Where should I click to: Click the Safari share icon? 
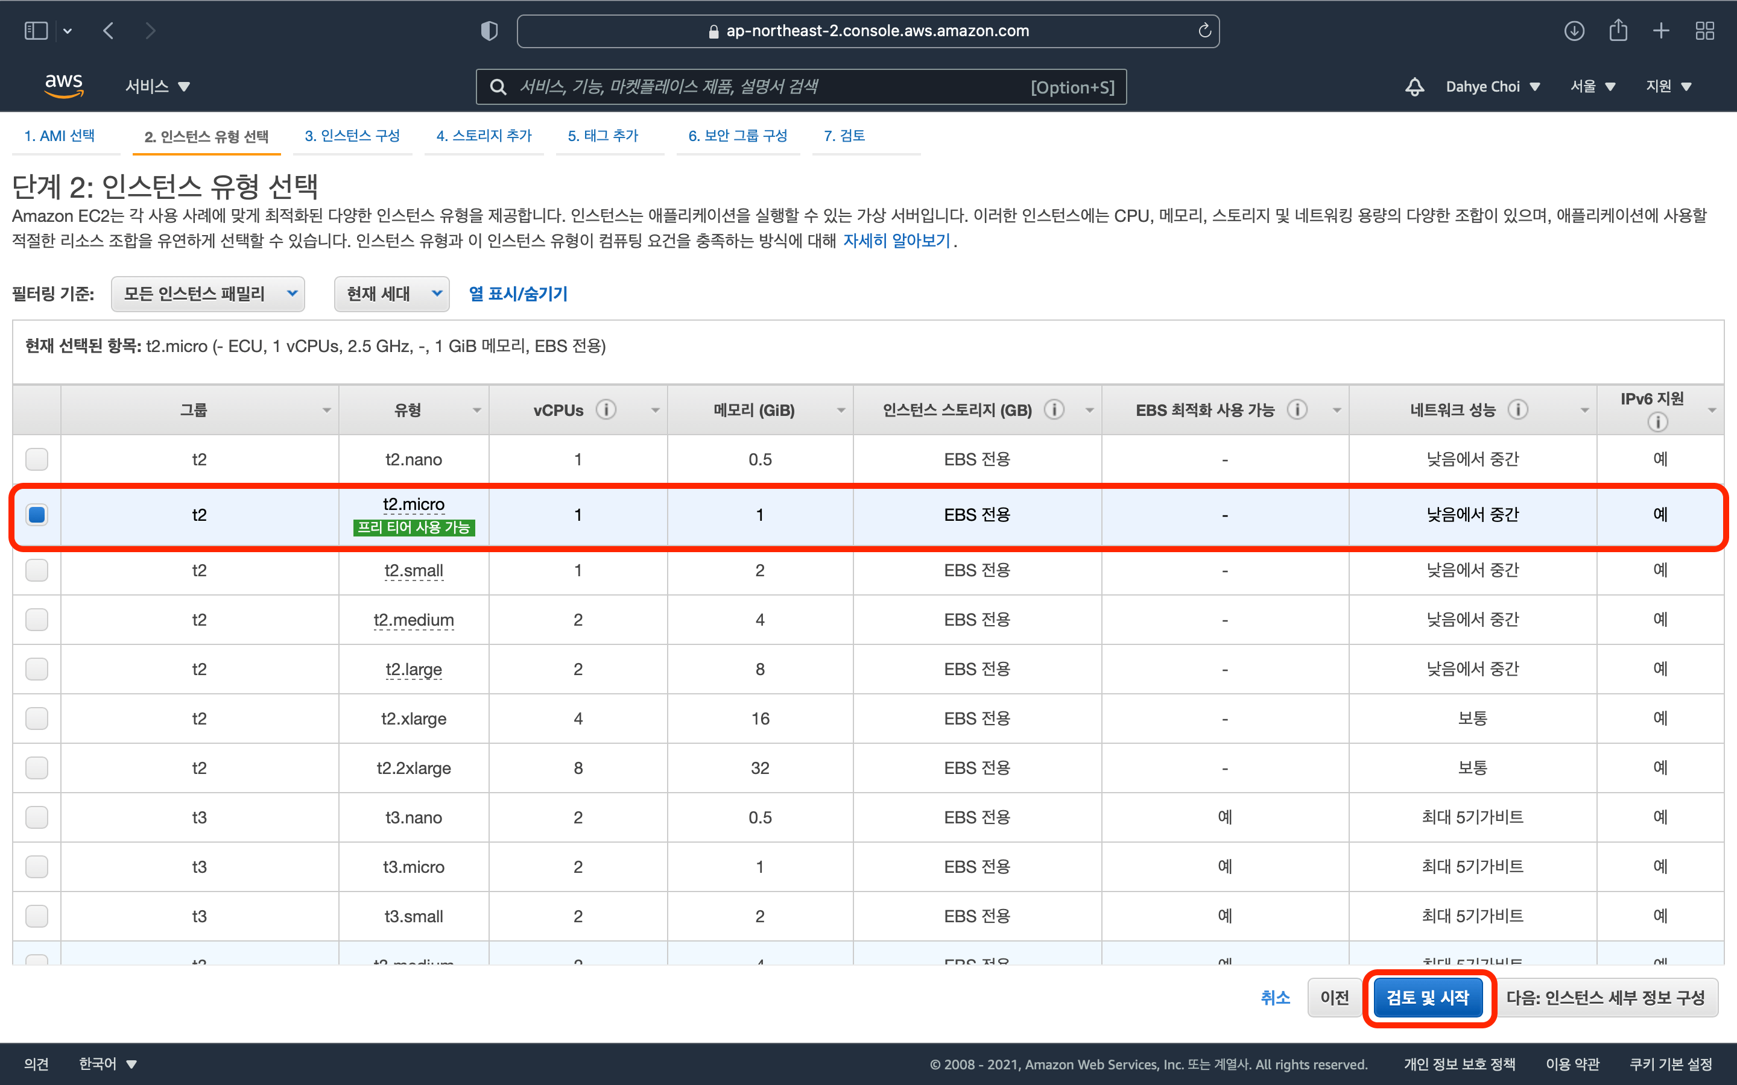click(1618, 30)
